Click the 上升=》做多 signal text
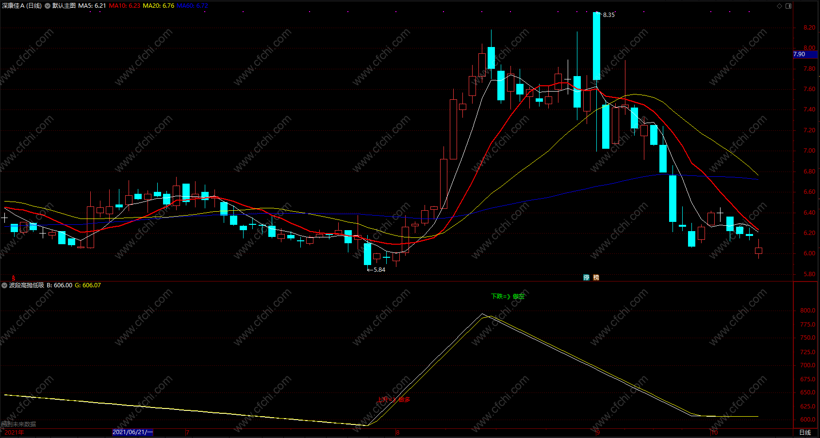This screenshot has width=820, height=438. tap(394, 400)
